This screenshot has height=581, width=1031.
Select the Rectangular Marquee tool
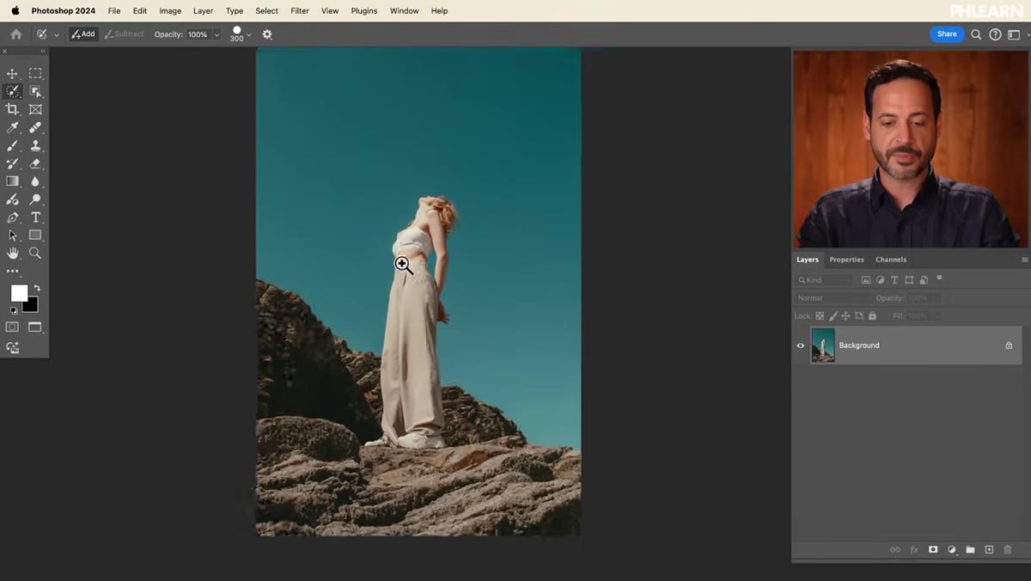[35, 74]
